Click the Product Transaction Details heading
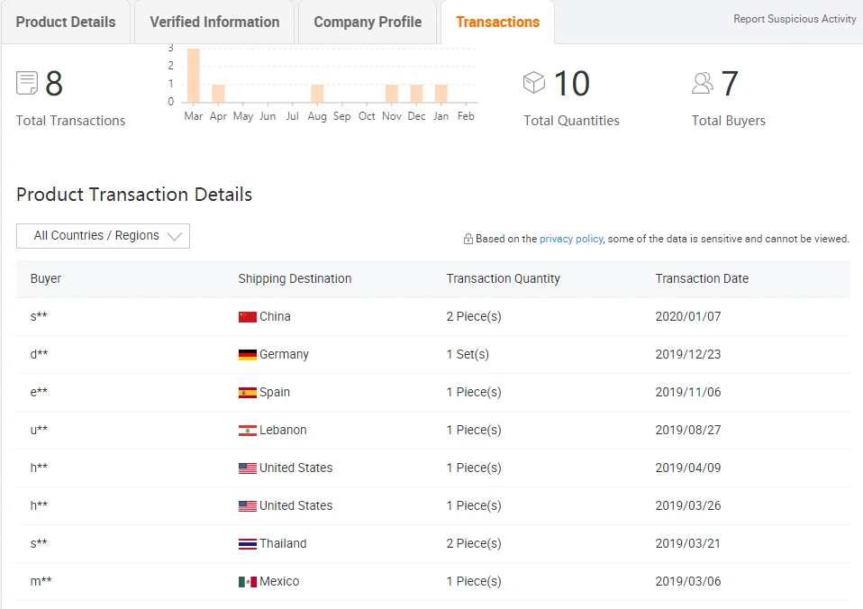Image resolution: width=863 pixels, height=609 pixels. coord(134,195)
